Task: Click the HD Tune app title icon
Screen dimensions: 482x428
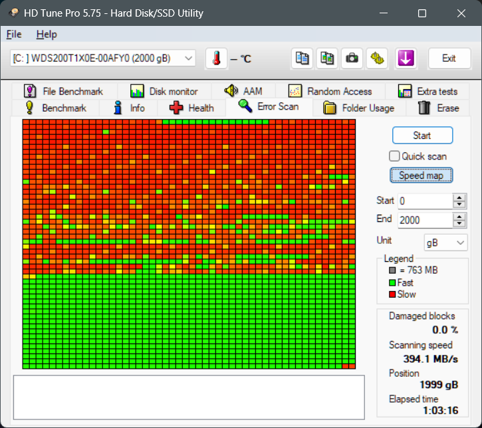Action: click(x=13, y=13)
